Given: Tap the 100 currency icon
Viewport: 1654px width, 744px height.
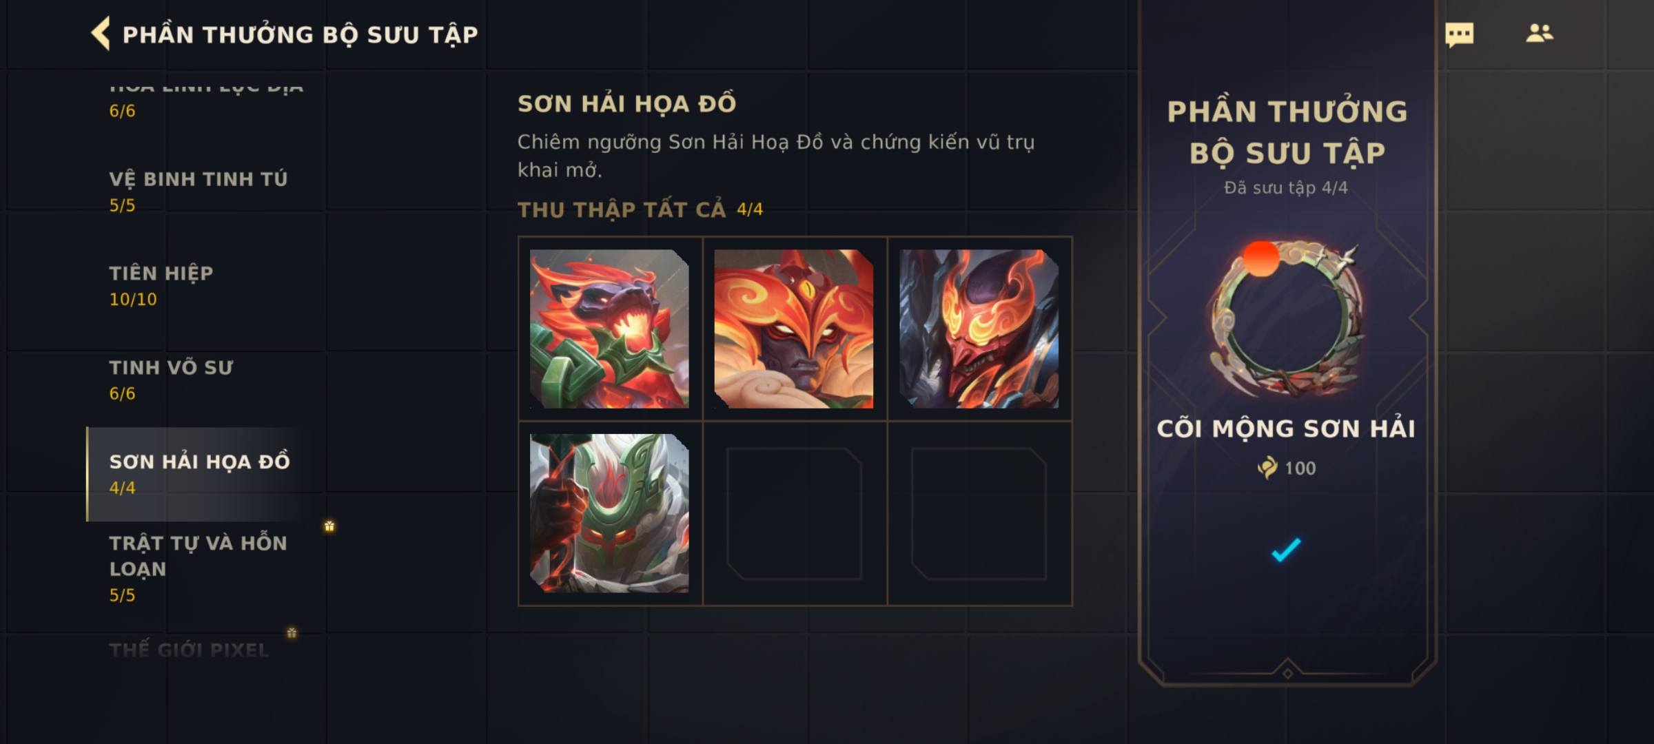Looking at the screenshot, I should tap(1267, 468).
